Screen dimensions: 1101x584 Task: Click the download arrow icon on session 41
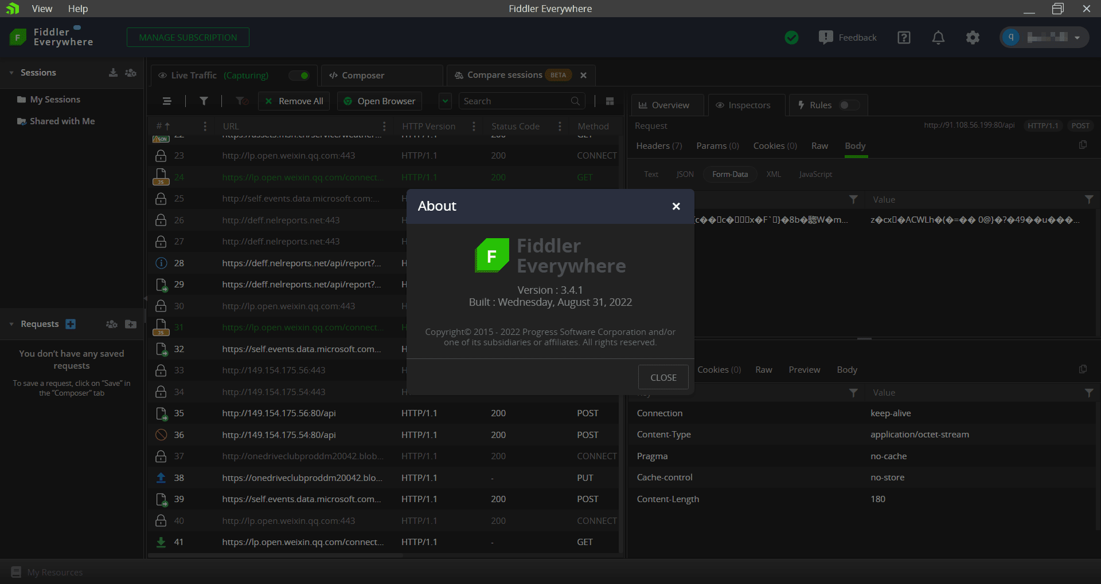point(161,542)
